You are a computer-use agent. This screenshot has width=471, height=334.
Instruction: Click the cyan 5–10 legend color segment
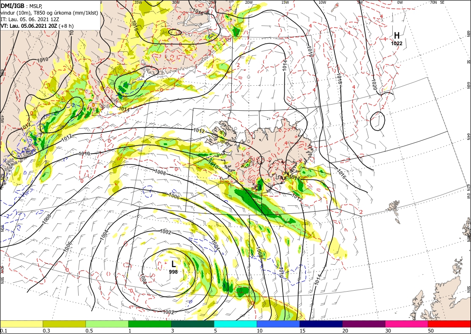click(x=235, y=324)
